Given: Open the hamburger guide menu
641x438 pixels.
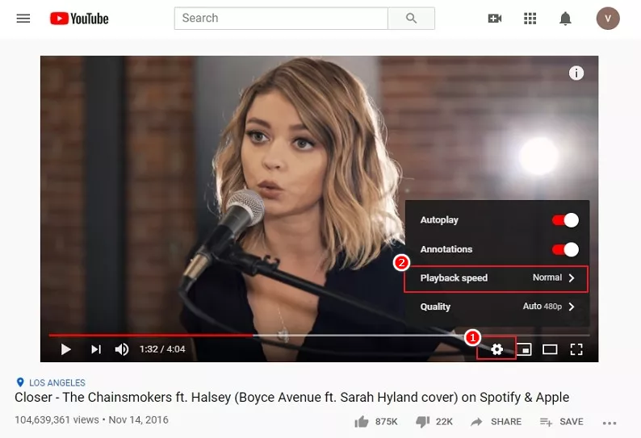Looking at the screenshot, I should (x=23, y=19).
